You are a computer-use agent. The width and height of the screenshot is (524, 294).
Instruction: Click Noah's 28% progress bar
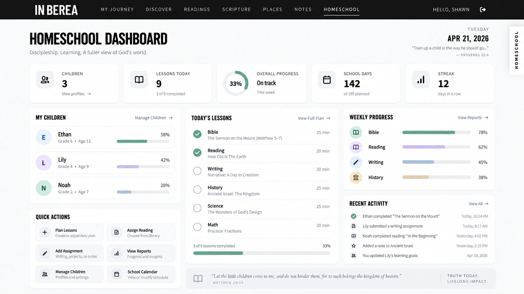143,192
